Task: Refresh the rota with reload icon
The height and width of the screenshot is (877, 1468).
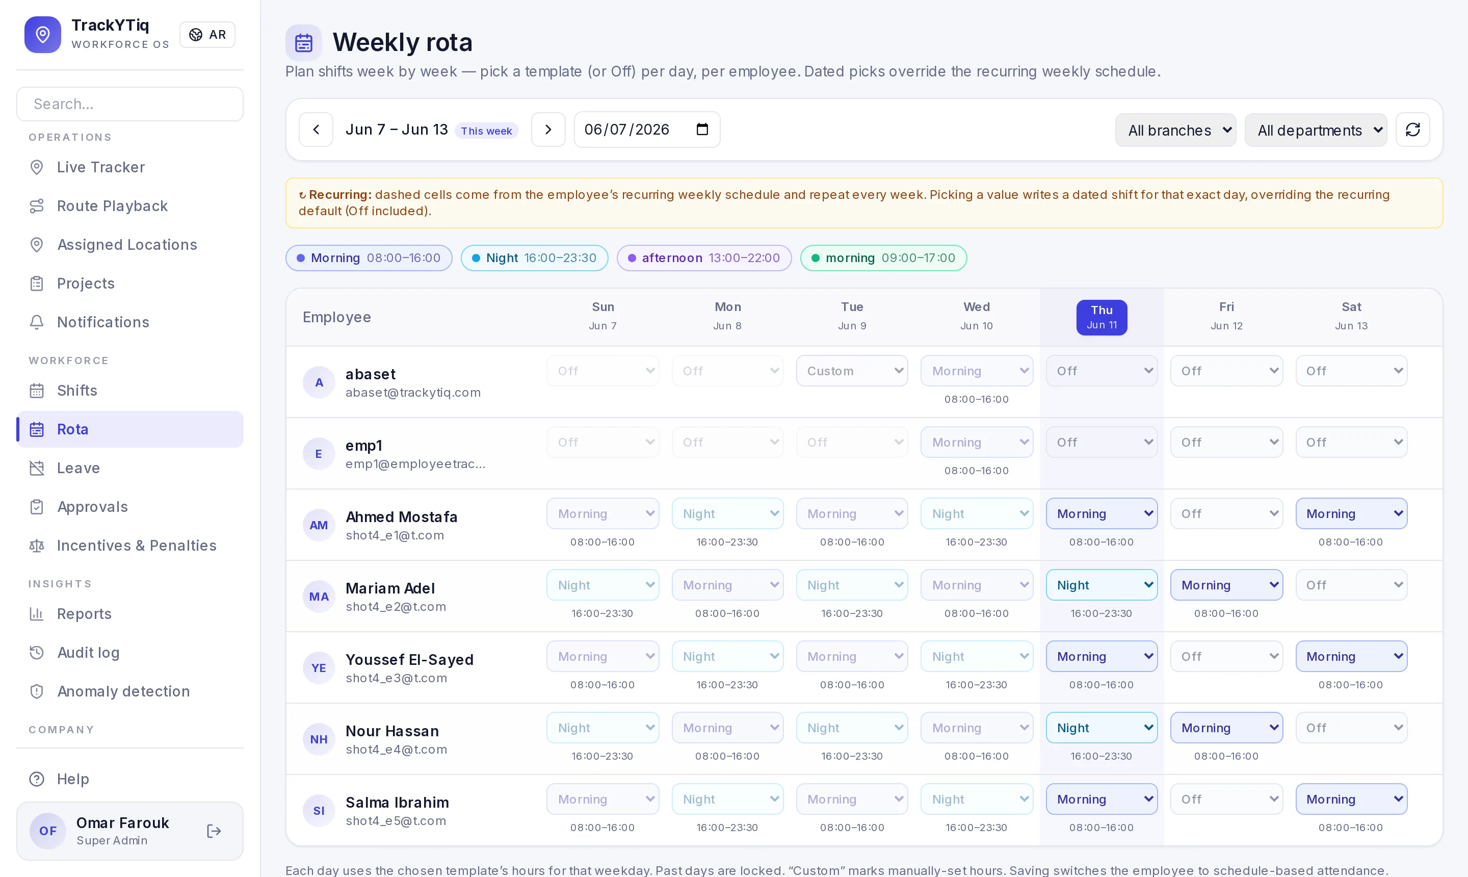Action: click(1412, 130)
